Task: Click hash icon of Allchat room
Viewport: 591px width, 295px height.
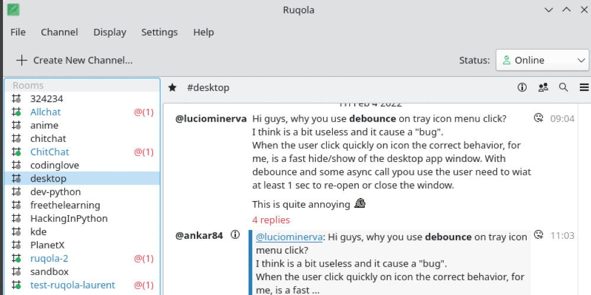Action: coord(16,112)
